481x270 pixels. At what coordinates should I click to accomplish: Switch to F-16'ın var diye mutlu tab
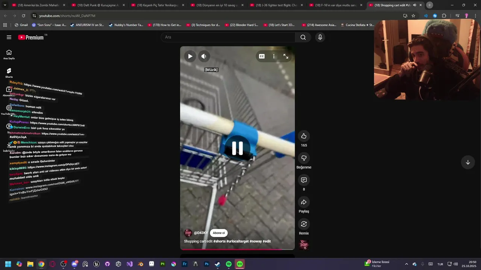point(336,5)
